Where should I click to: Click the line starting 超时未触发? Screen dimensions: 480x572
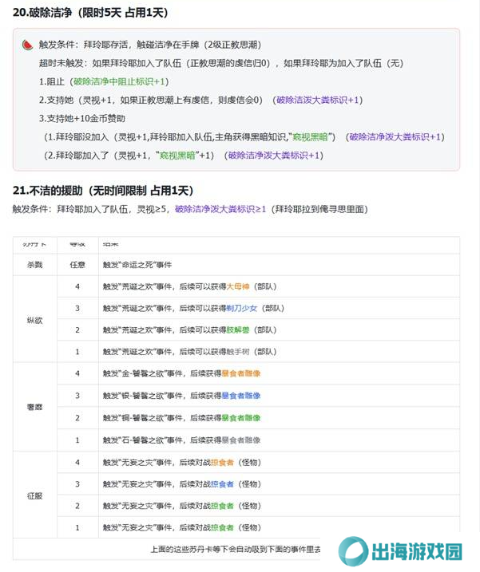[221, 64]
